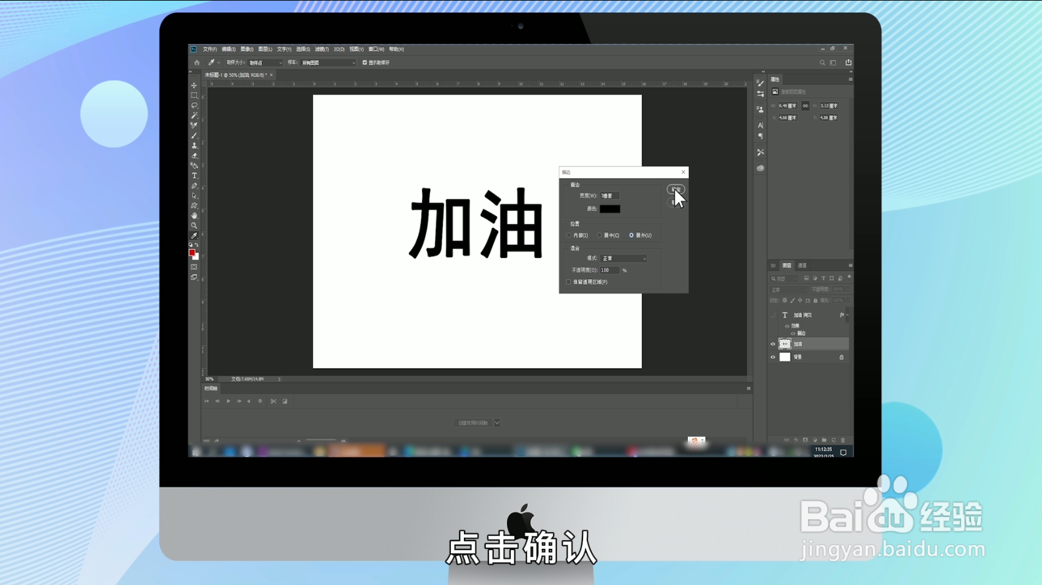Screen dimensions: 1042x585
Task: Click the 取消 button in stroke dialog
Action: [x=675, y=202]
